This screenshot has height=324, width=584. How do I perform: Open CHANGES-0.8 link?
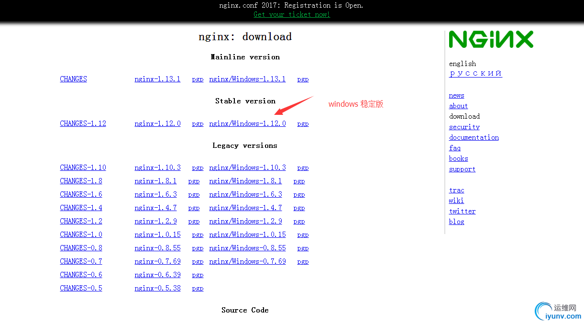tap(81, 248)
